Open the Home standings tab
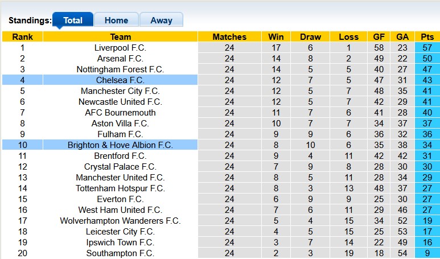 pyautogui.click(x=116, y=20)
